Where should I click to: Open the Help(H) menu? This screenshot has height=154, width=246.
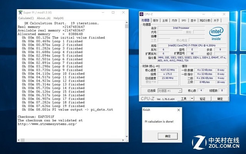pyautogui.click(x=58, y=18)
